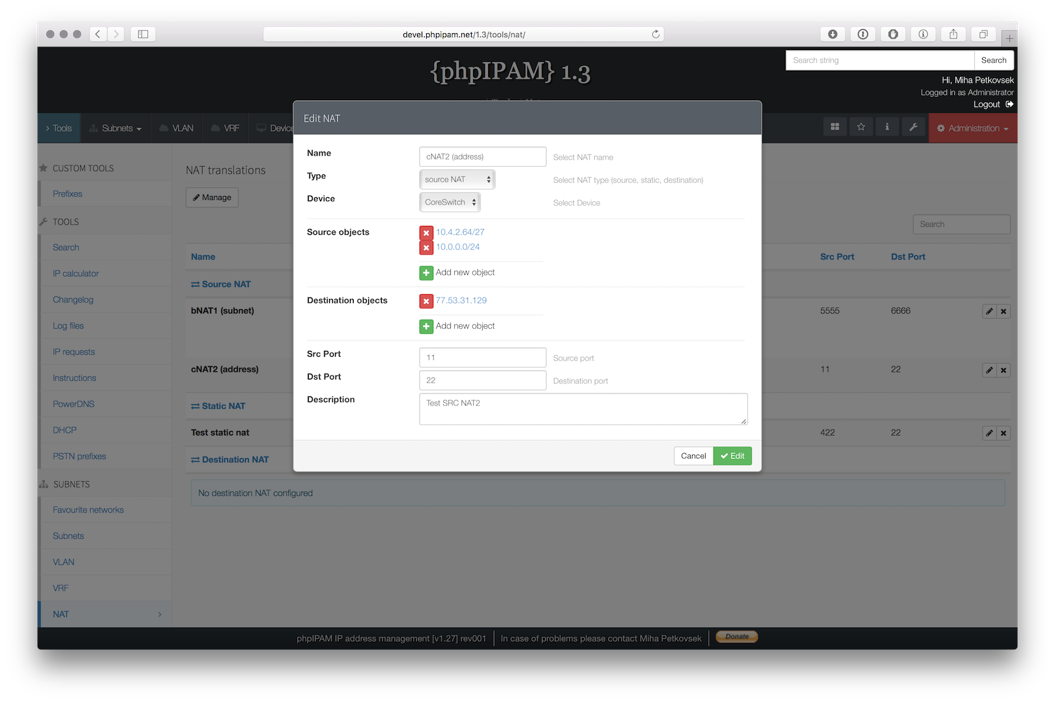This screenshot has width=1055, height=703.
Task: Expand the Administration menu
Action: [973, 128]
